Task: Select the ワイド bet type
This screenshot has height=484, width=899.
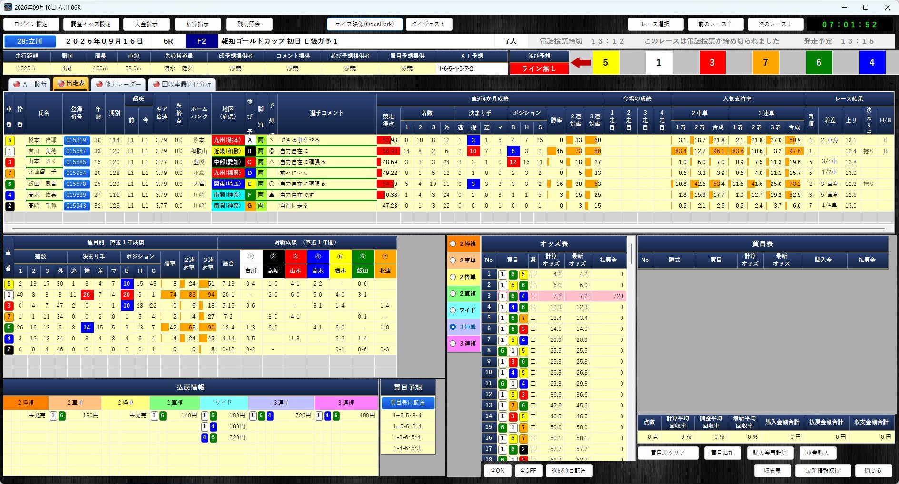Action: point(464,310)
